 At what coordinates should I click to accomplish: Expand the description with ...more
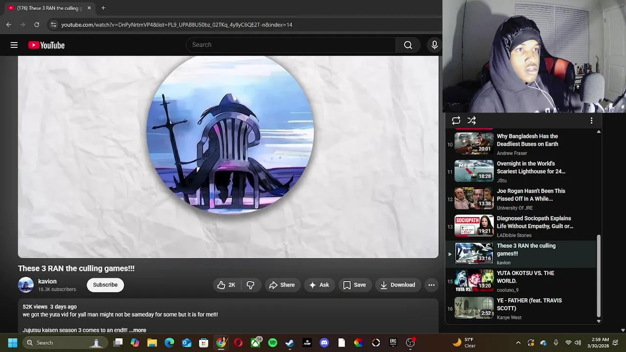pyautogui.click(x=137, y=330)
